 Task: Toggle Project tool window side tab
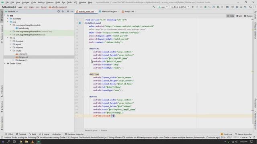click(2, 16)
